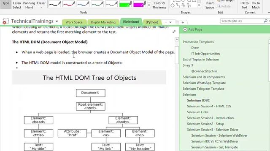
Task: Select the Type tool
Action: [x=5, y=4]
